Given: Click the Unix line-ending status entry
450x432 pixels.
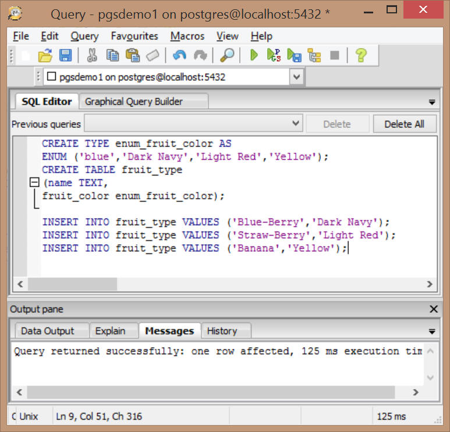Looking at the screenshot, I should pyautogui.click(x=29, y=416).
